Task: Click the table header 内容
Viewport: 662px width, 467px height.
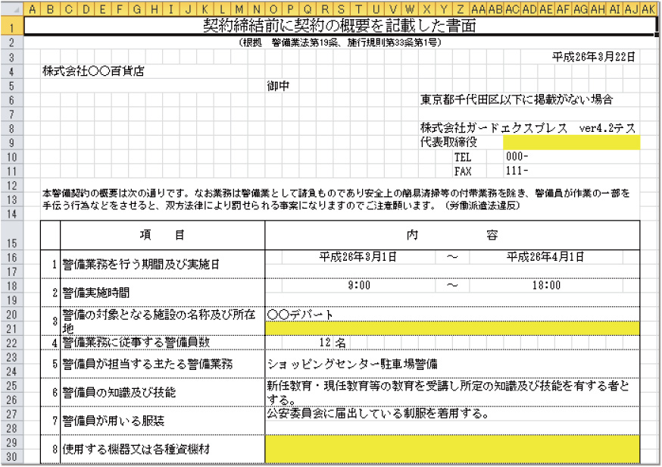Action: click(x=452, y=235)
